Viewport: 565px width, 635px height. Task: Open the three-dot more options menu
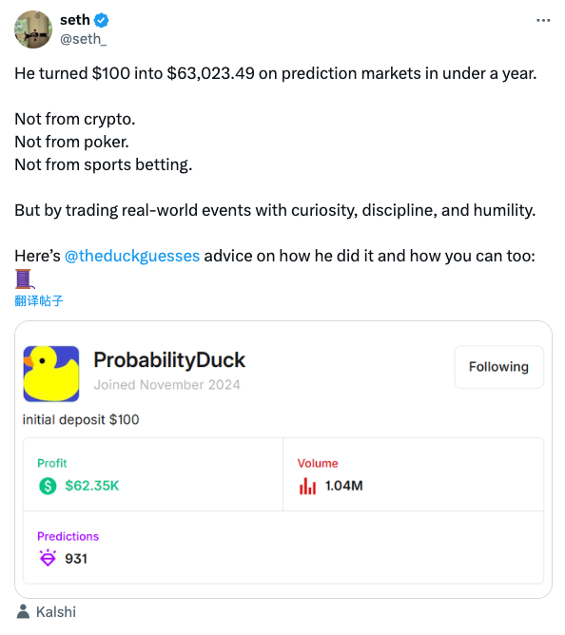(x=543, y=20)
